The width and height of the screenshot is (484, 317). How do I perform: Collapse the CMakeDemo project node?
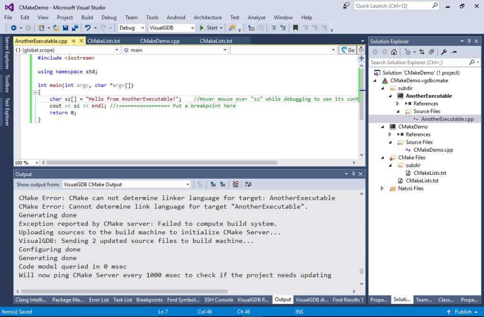click(382, 126)
